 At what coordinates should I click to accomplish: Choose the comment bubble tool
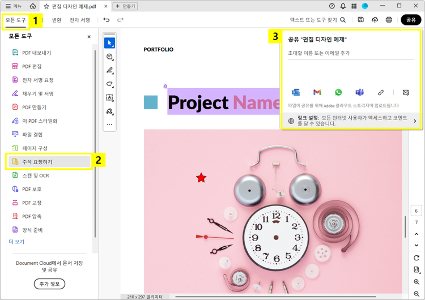coord(109,57)
